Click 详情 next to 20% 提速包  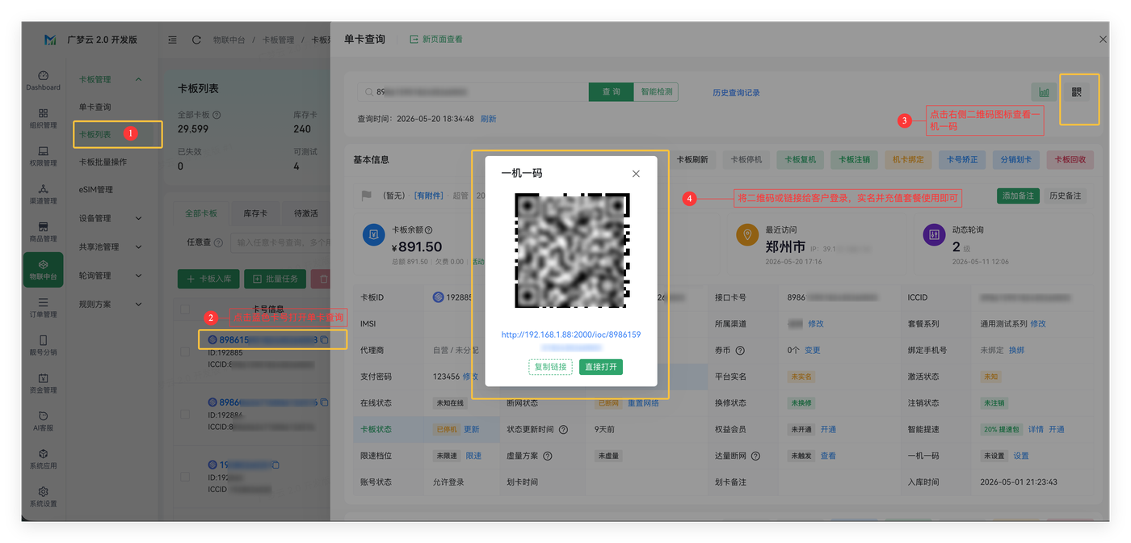(1036, 430)
